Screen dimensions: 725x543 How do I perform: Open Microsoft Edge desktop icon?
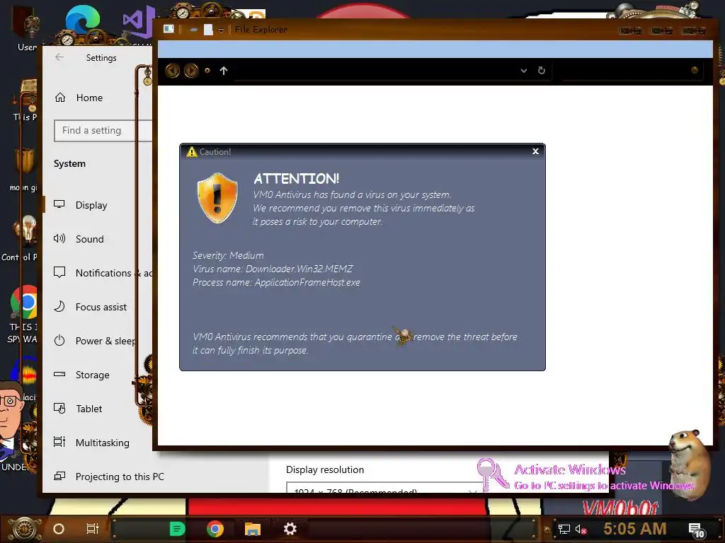pos(82,21)
